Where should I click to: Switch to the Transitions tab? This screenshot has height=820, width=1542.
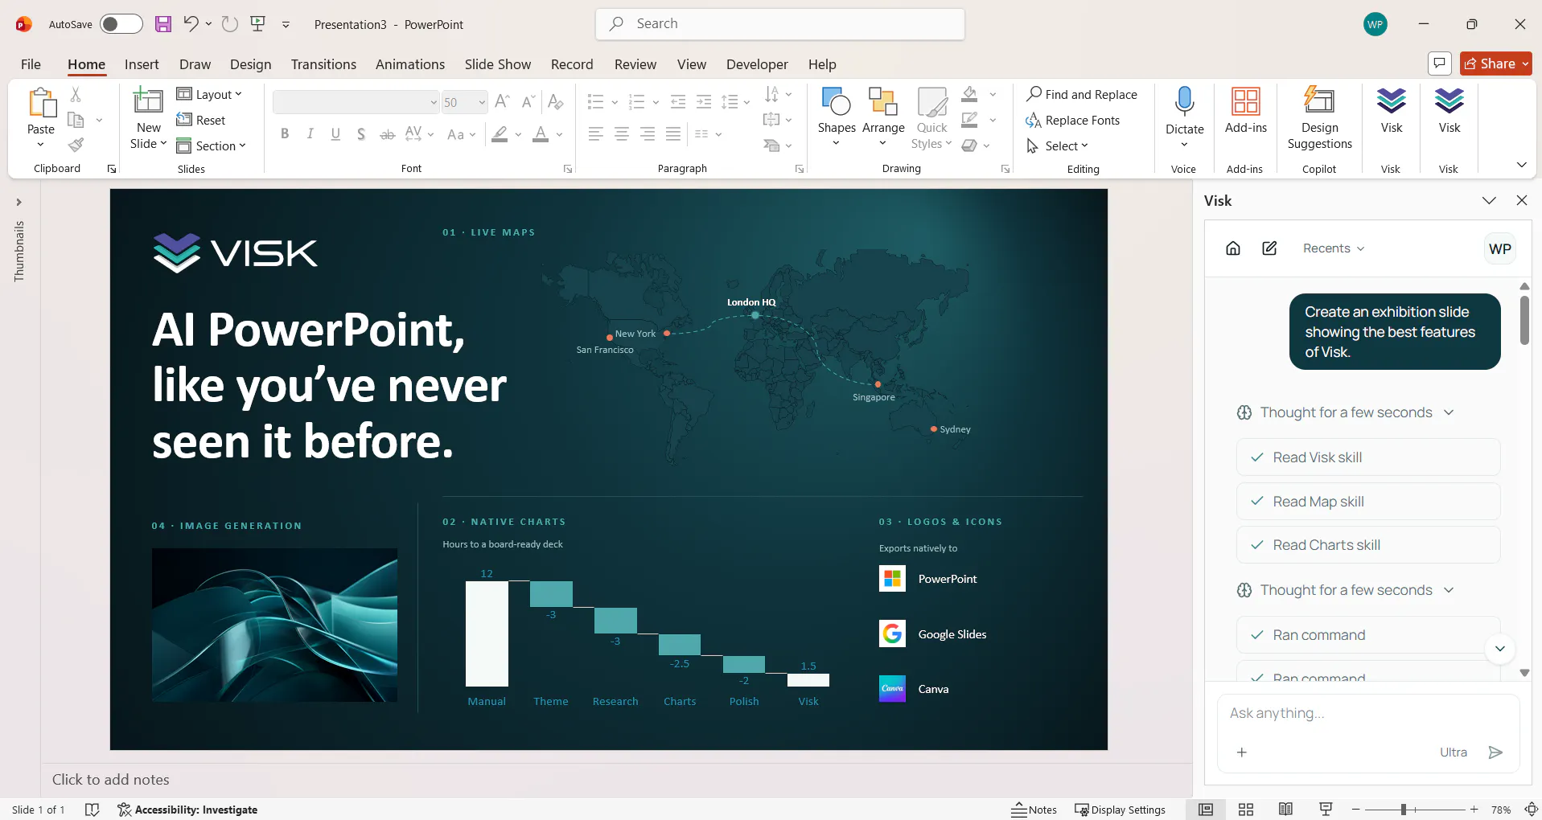(x=323, y=64)
